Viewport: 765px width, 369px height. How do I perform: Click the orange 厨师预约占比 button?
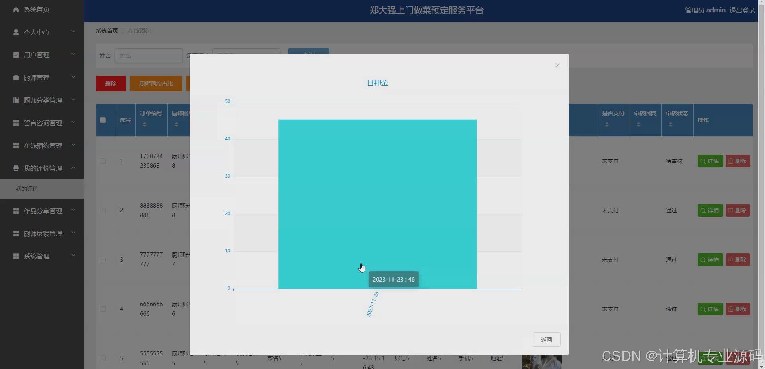pyautogui.click(x=156, y=84)
